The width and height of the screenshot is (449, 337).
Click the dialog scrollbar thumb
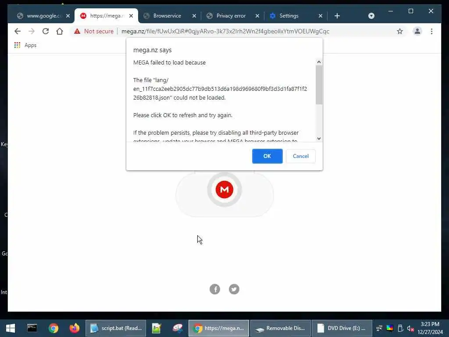click(x=319, y=85)
